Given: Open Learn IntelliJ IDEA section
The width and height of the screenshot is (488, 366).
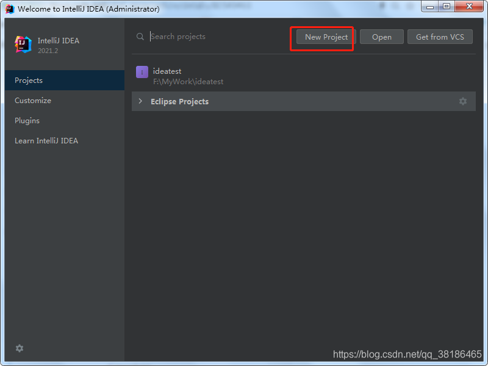Looking at the screenshot, I should coord(65,141).
